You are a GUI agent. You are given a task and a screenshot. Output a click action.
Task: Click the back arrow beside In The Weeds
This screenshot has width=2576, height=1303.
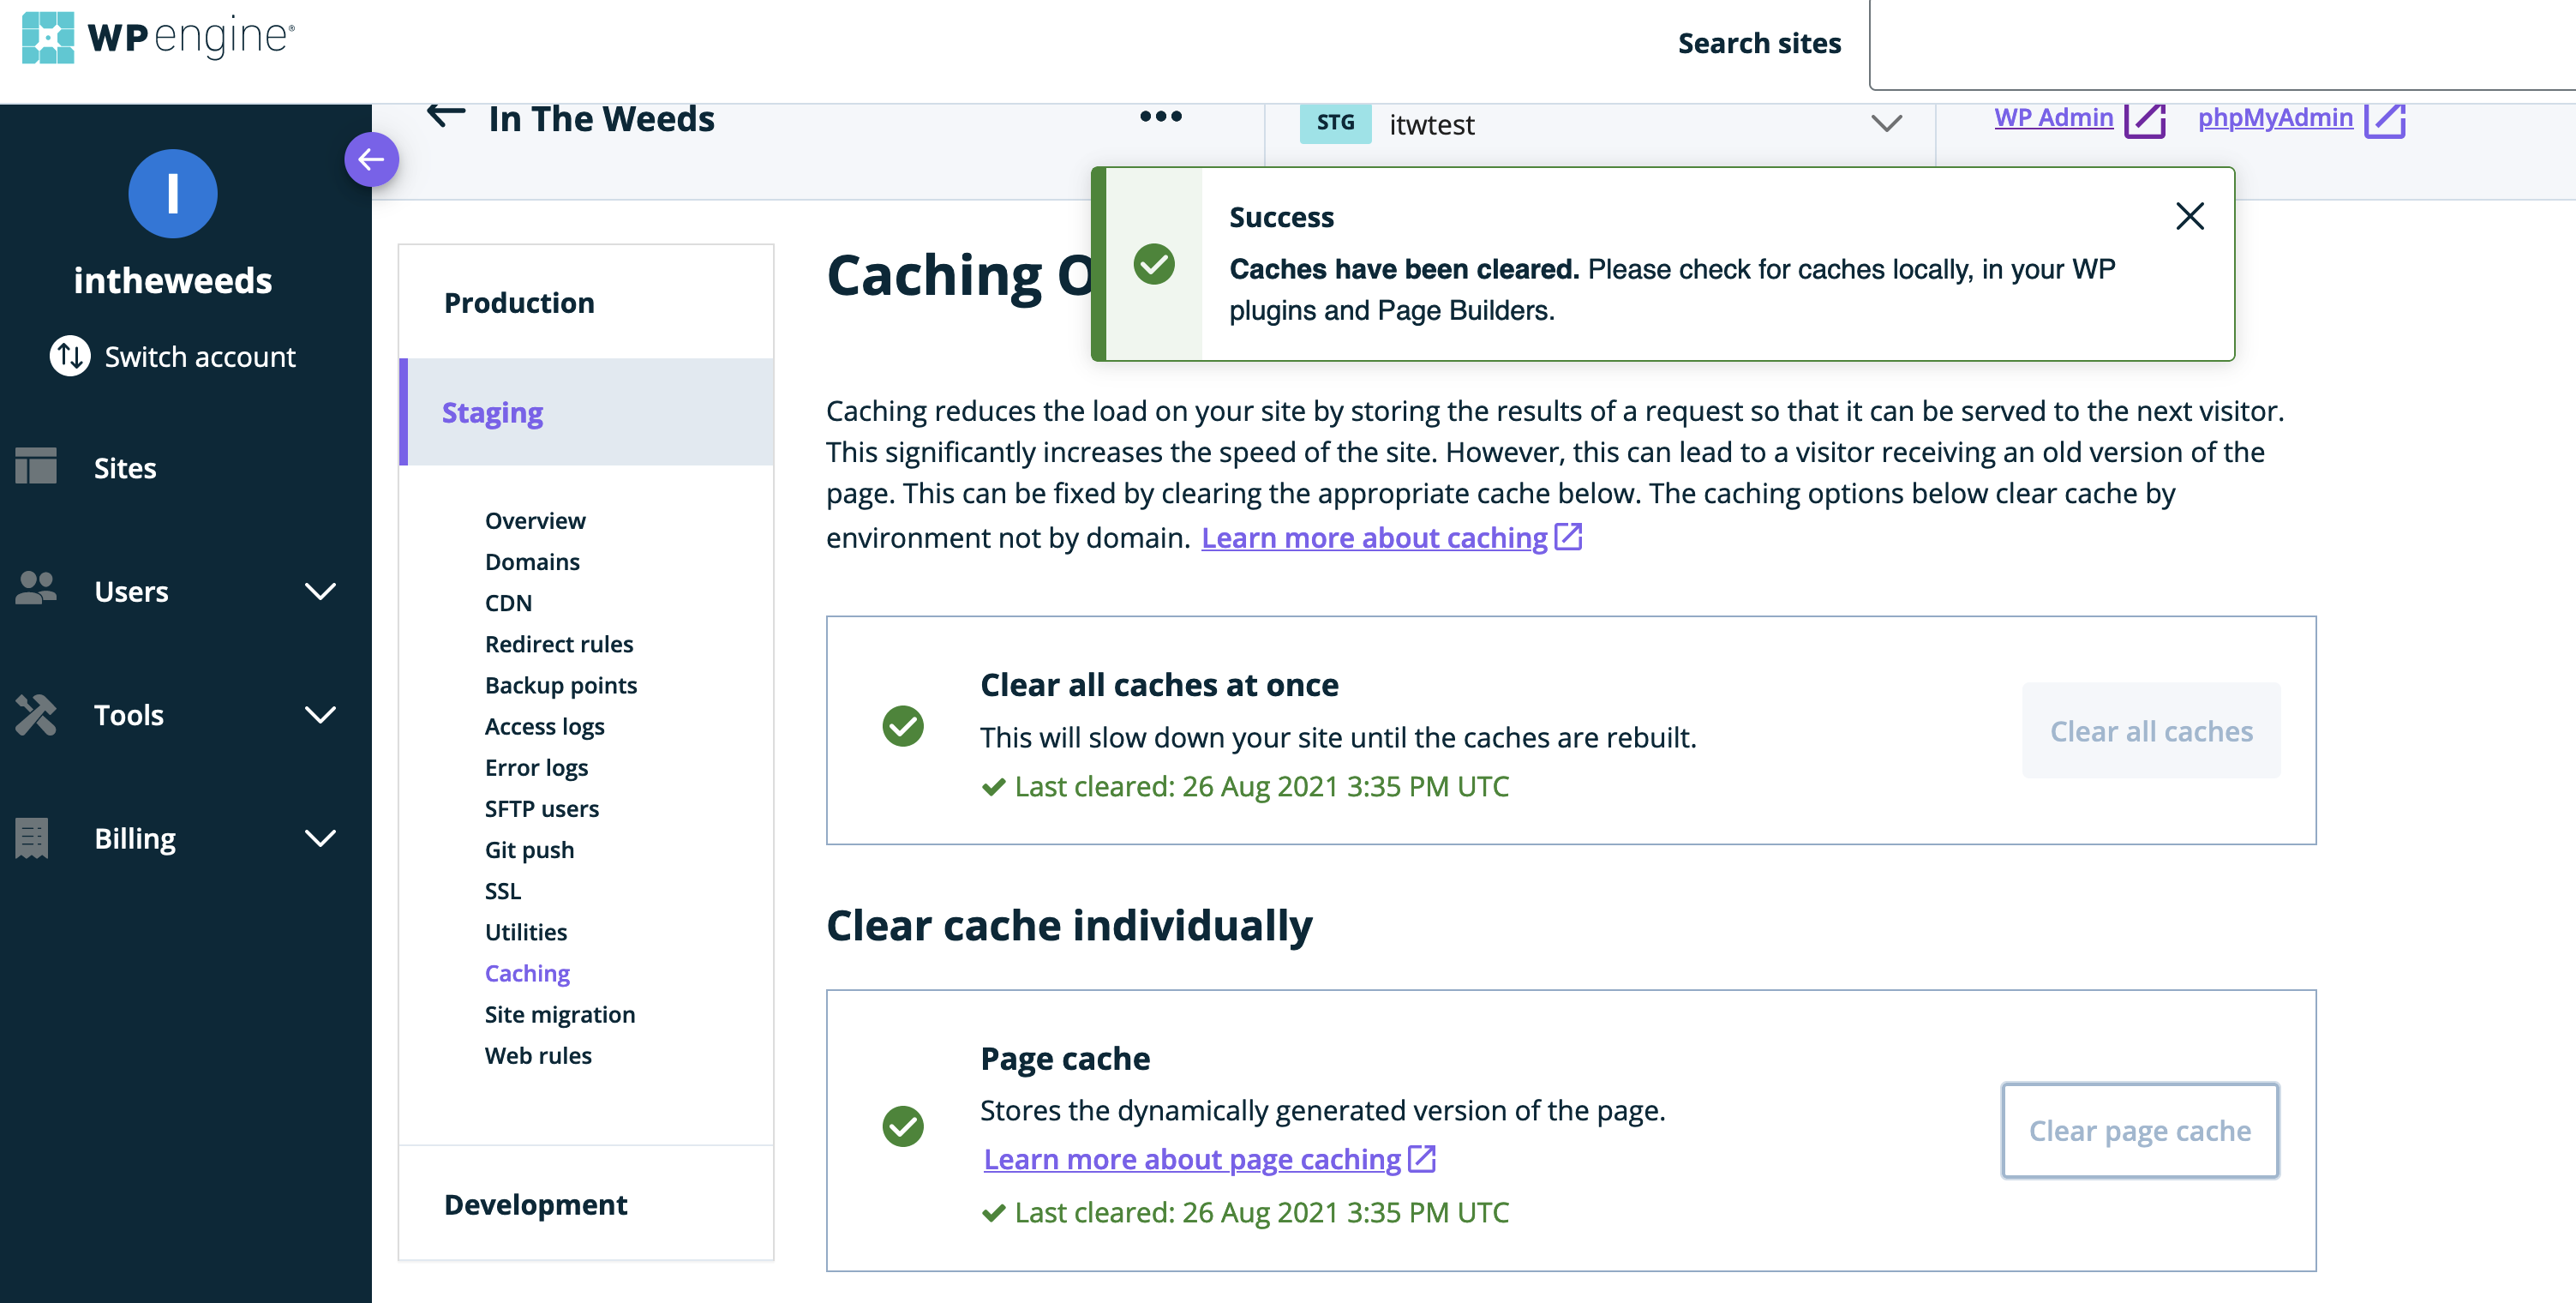pyautogui.click(x=446, y=116)
